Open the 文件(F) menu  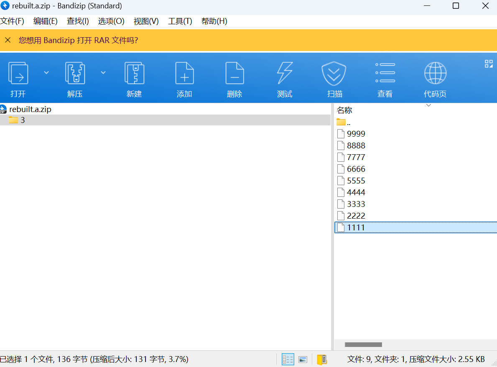click(x=12, y=21)
